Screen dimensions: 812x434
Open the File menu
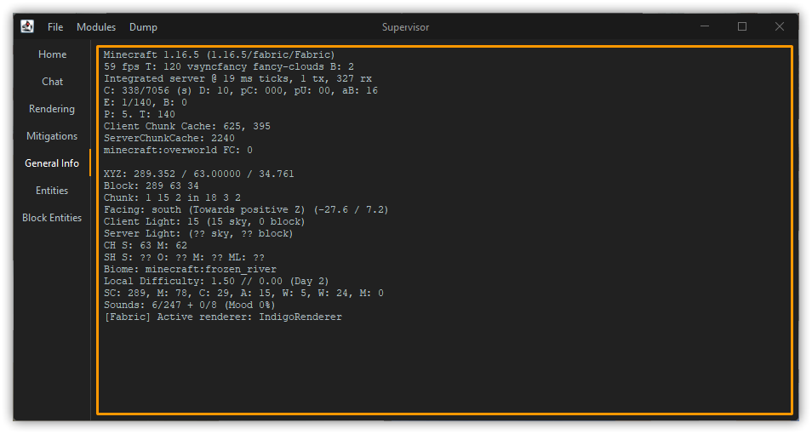point(55,27)
